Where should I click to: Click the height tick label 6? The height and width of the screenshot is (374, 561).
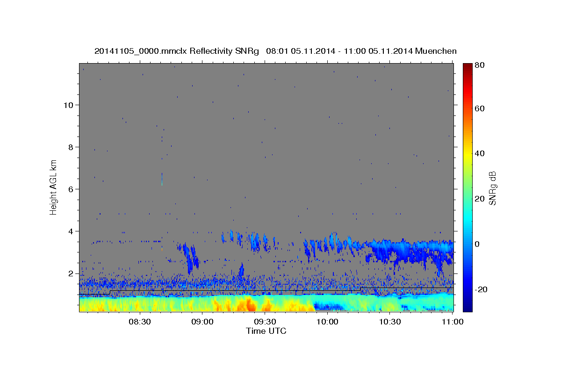coord(71,189)
